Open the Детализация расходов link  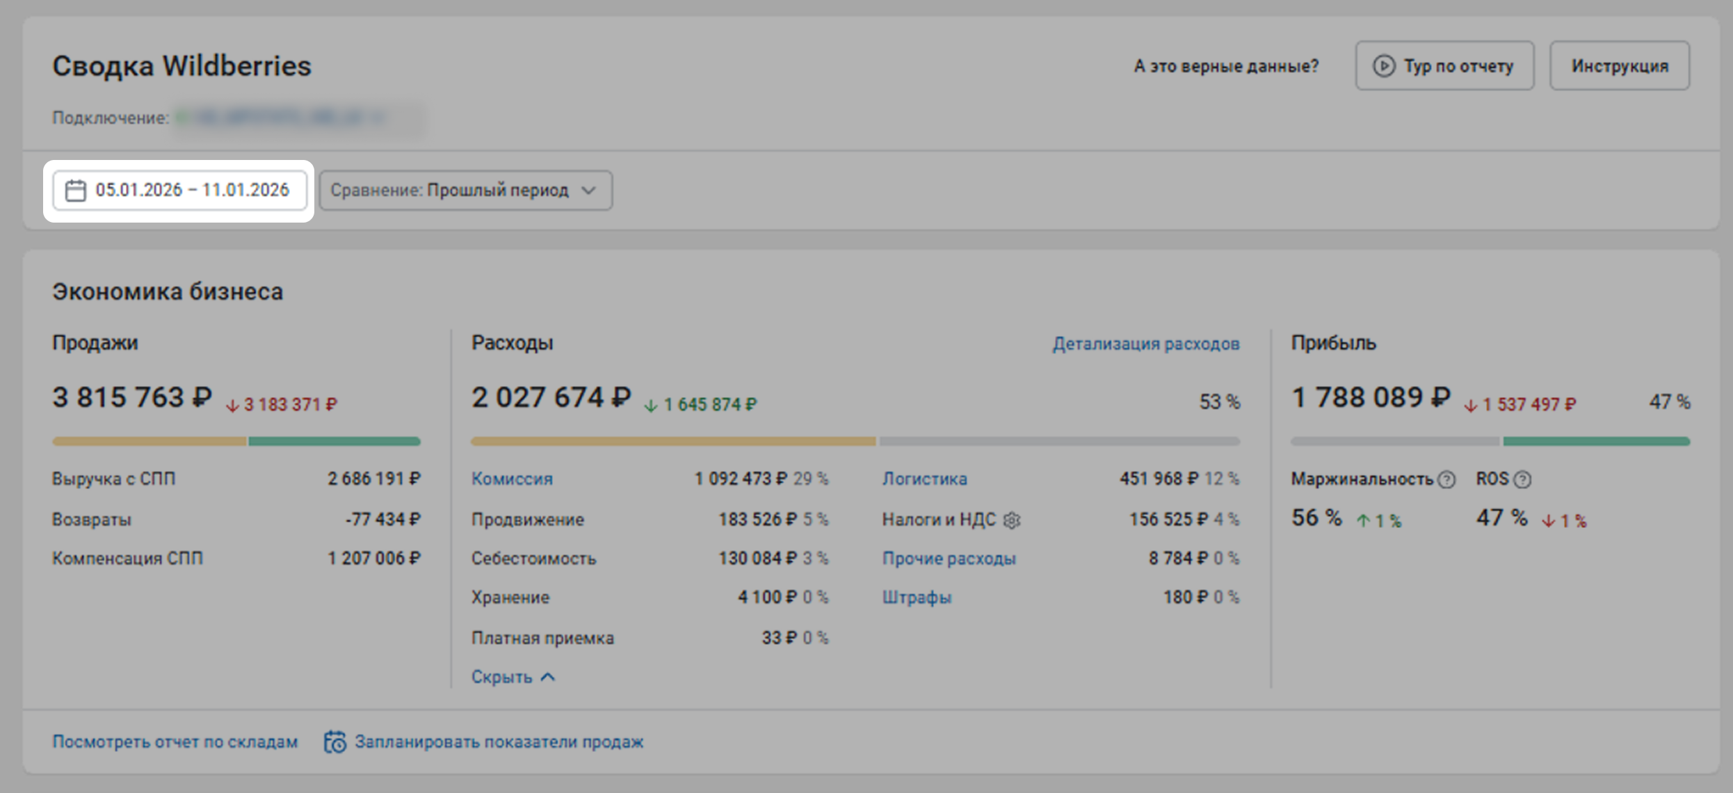1145,344
